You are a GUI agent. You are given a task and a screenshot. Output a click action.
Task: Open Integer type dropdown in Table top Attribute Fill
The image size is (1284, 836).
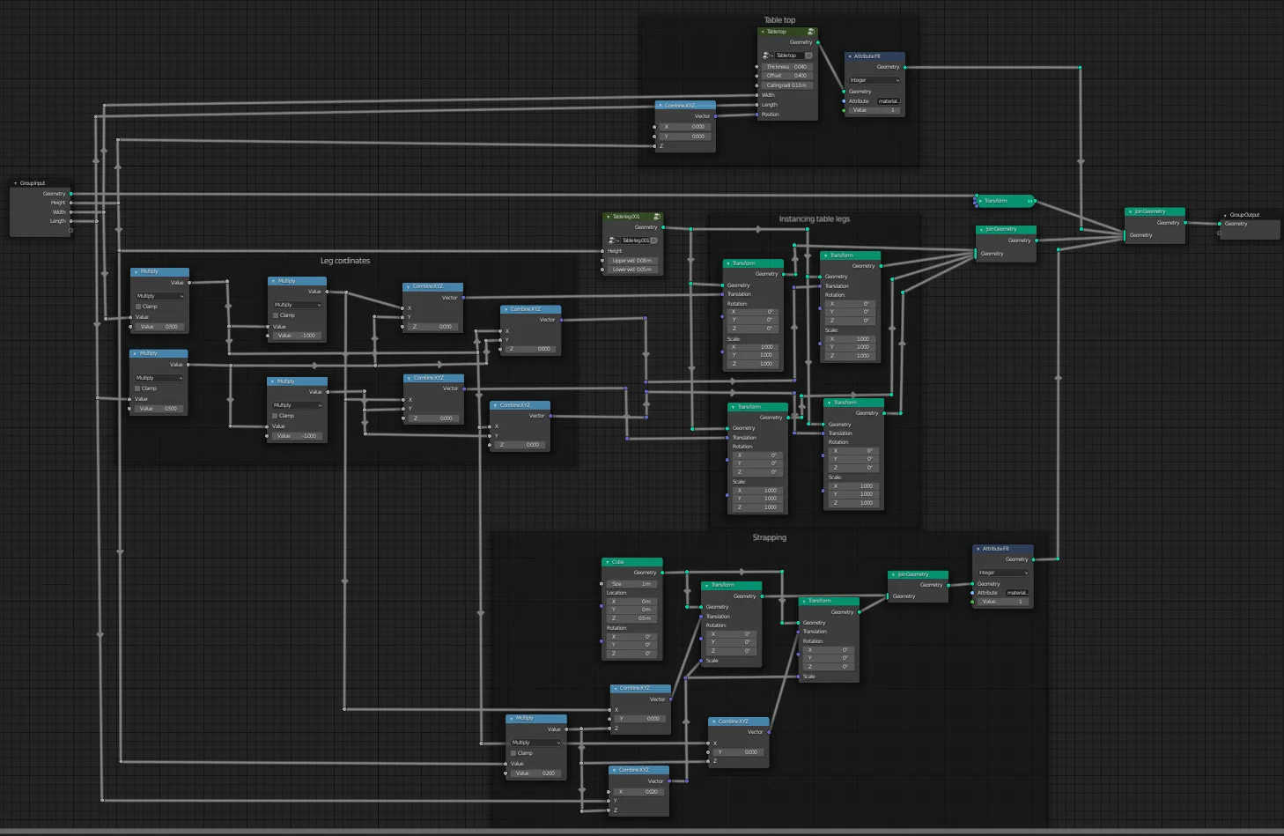[874, 80]
